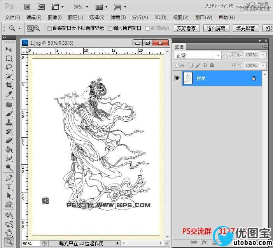Screen dimensions: 273x248
Task: Select the Eyedropper tool
Action: (9, 94)
